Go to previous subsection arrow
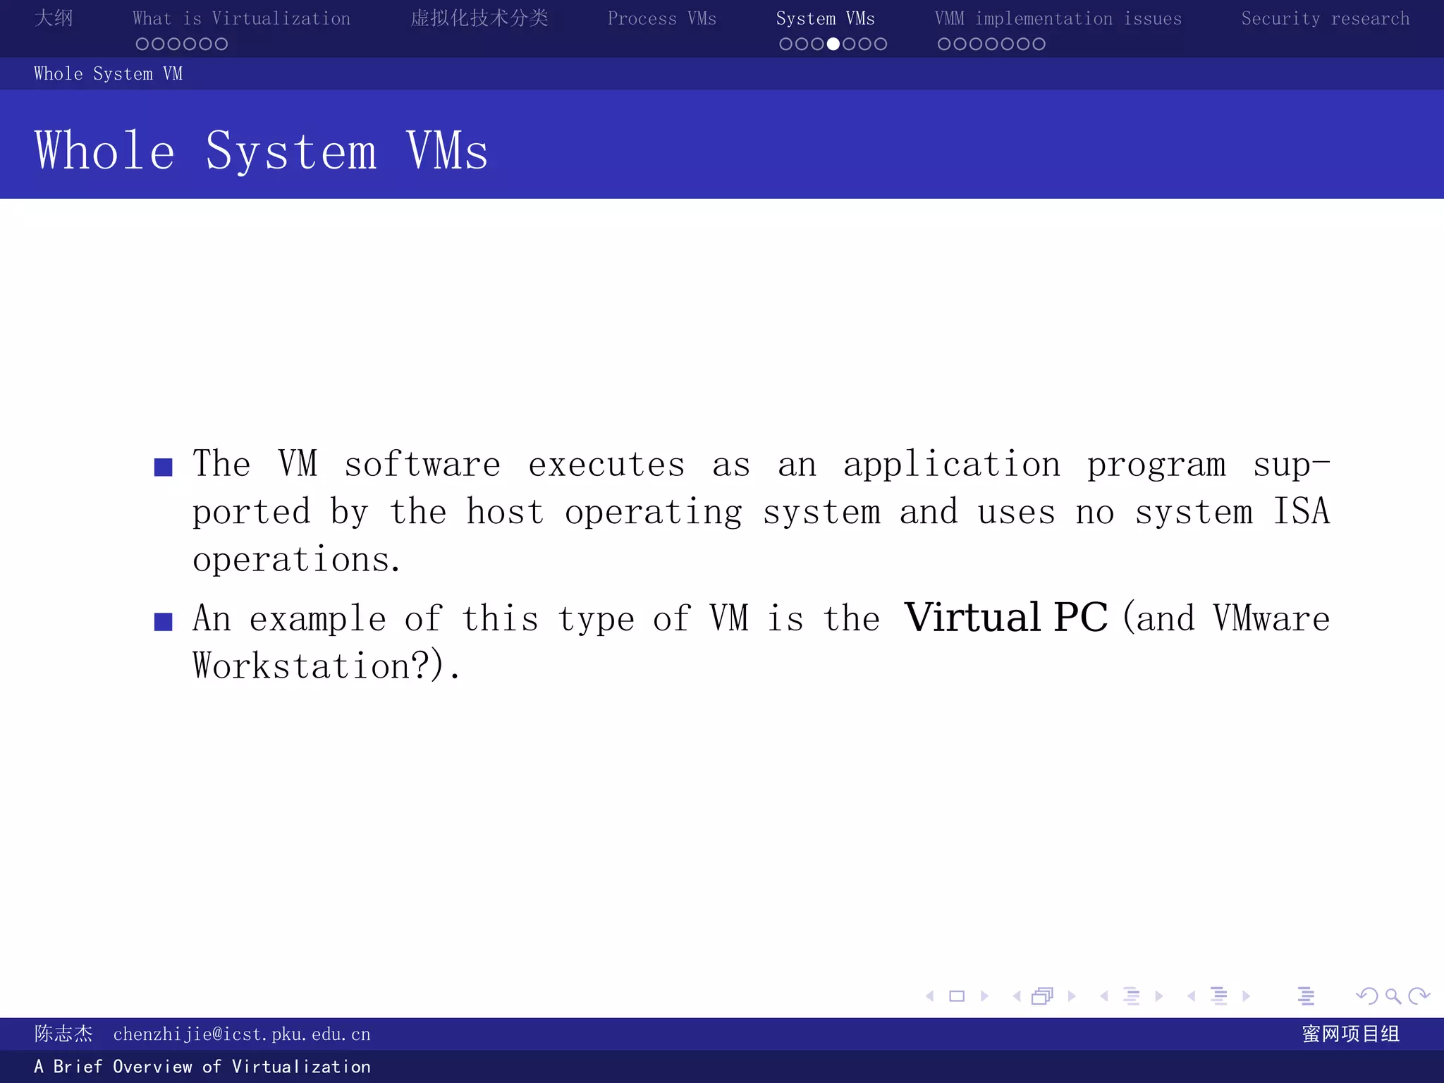The width and height of the screenshot is (1444, 1083). pyautogui.click(x=1104, y=996)
